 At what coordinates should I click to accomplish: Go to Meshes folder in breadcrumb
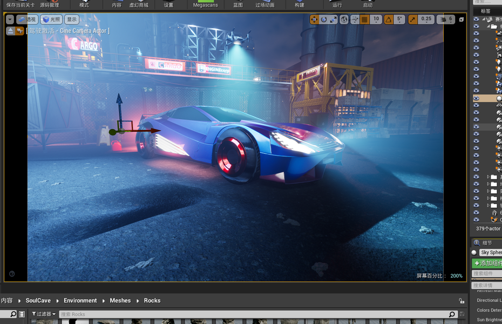pyautogui.click(x=120, y=301)
